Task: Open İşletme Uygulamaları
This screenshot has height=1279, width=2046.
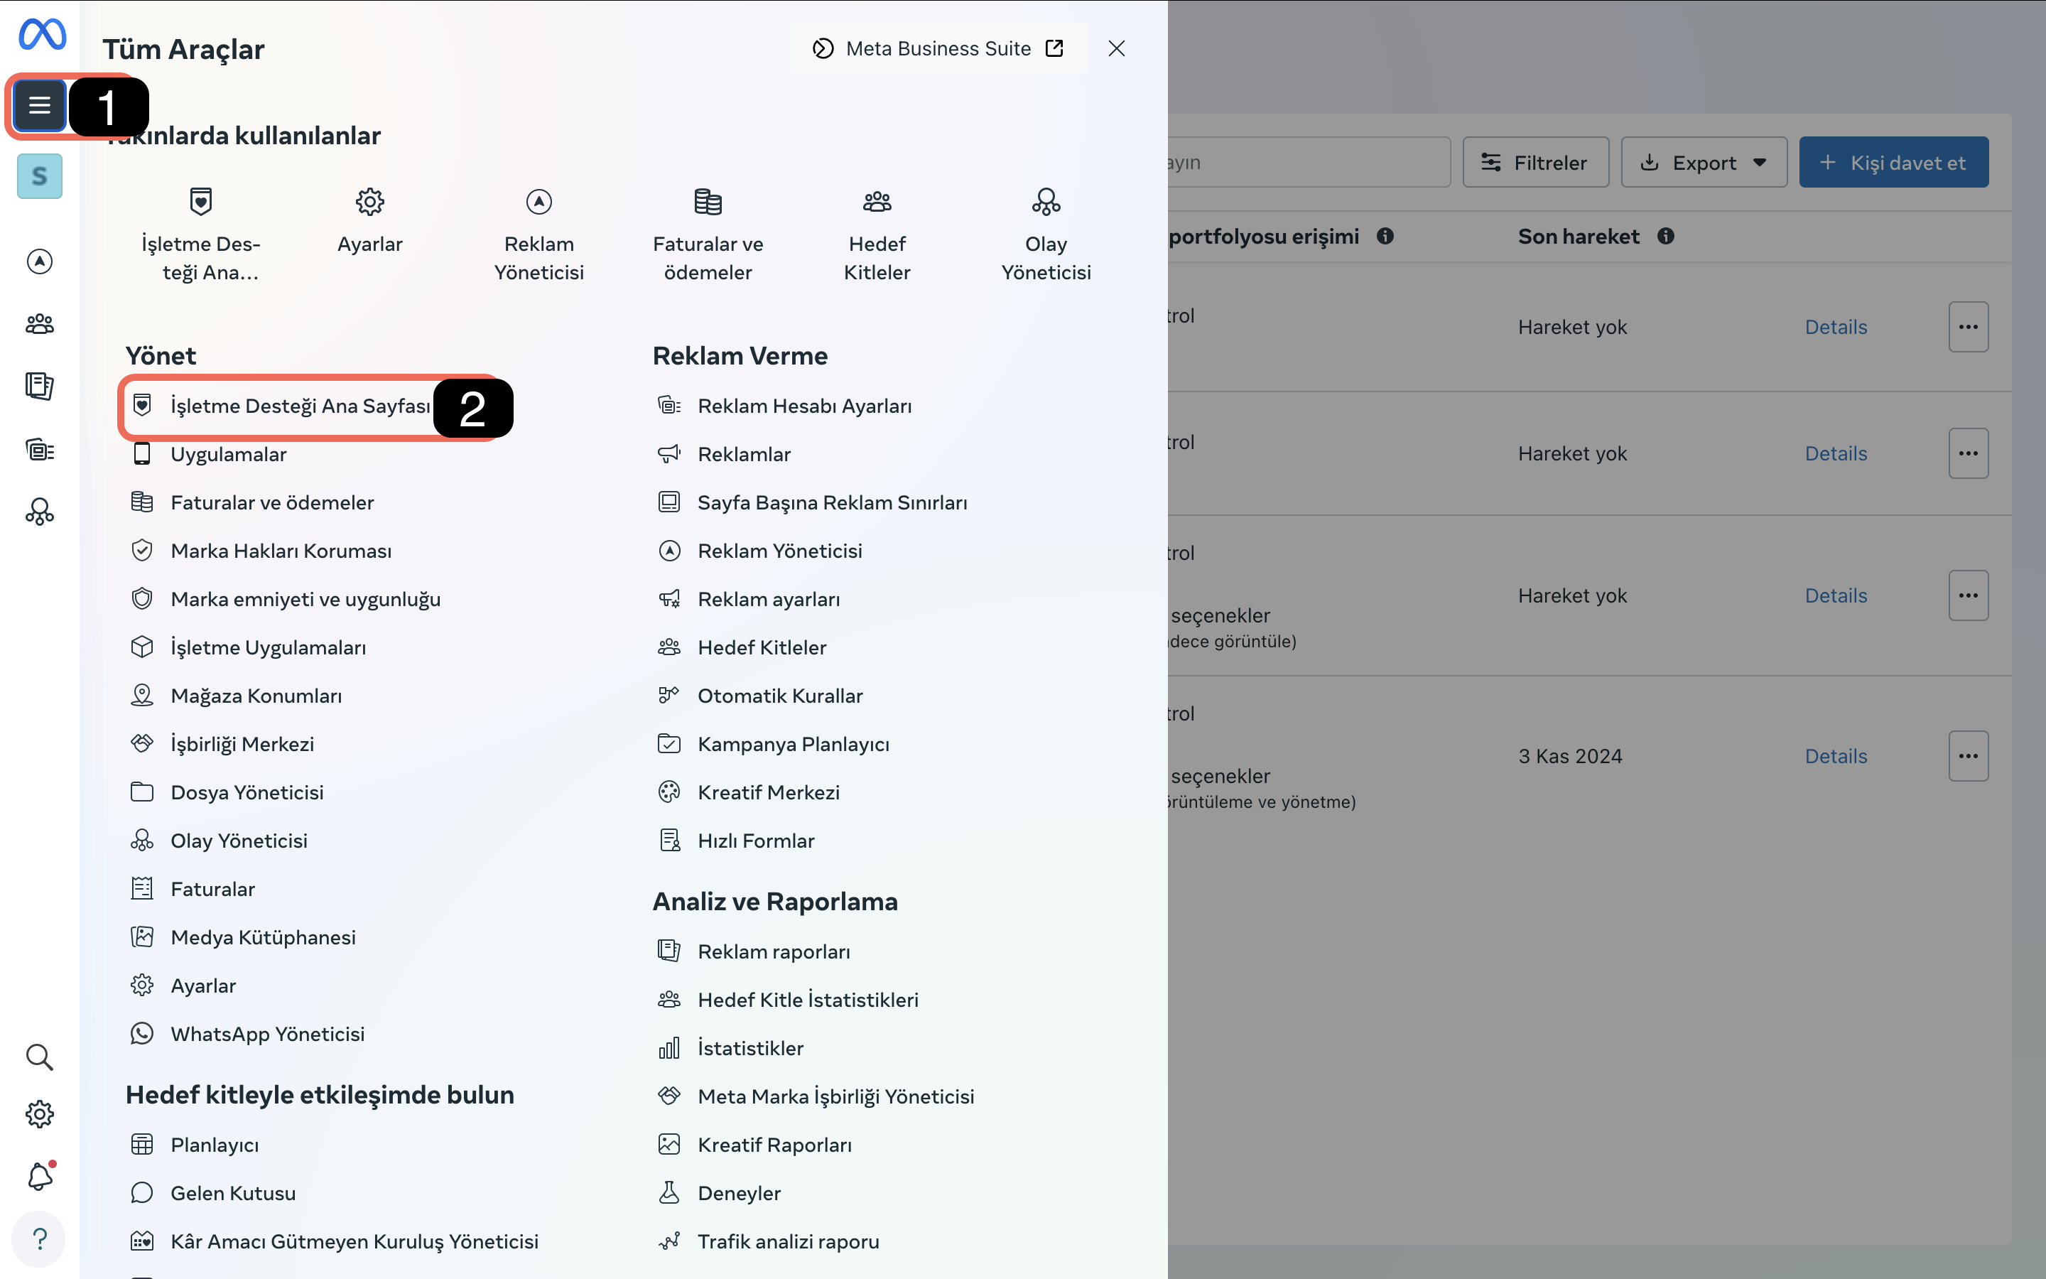Action: (x=249, y=647)
